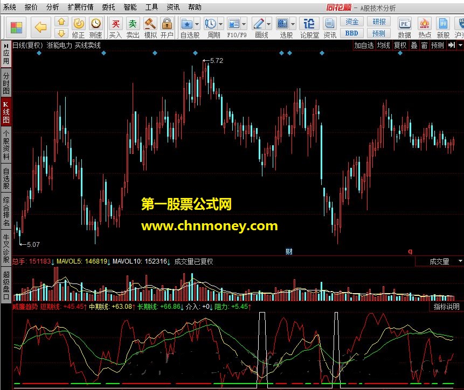
Task: Click the MAVOL5: 146819 label
Action: pyautogui.click(x=82, y=261)
